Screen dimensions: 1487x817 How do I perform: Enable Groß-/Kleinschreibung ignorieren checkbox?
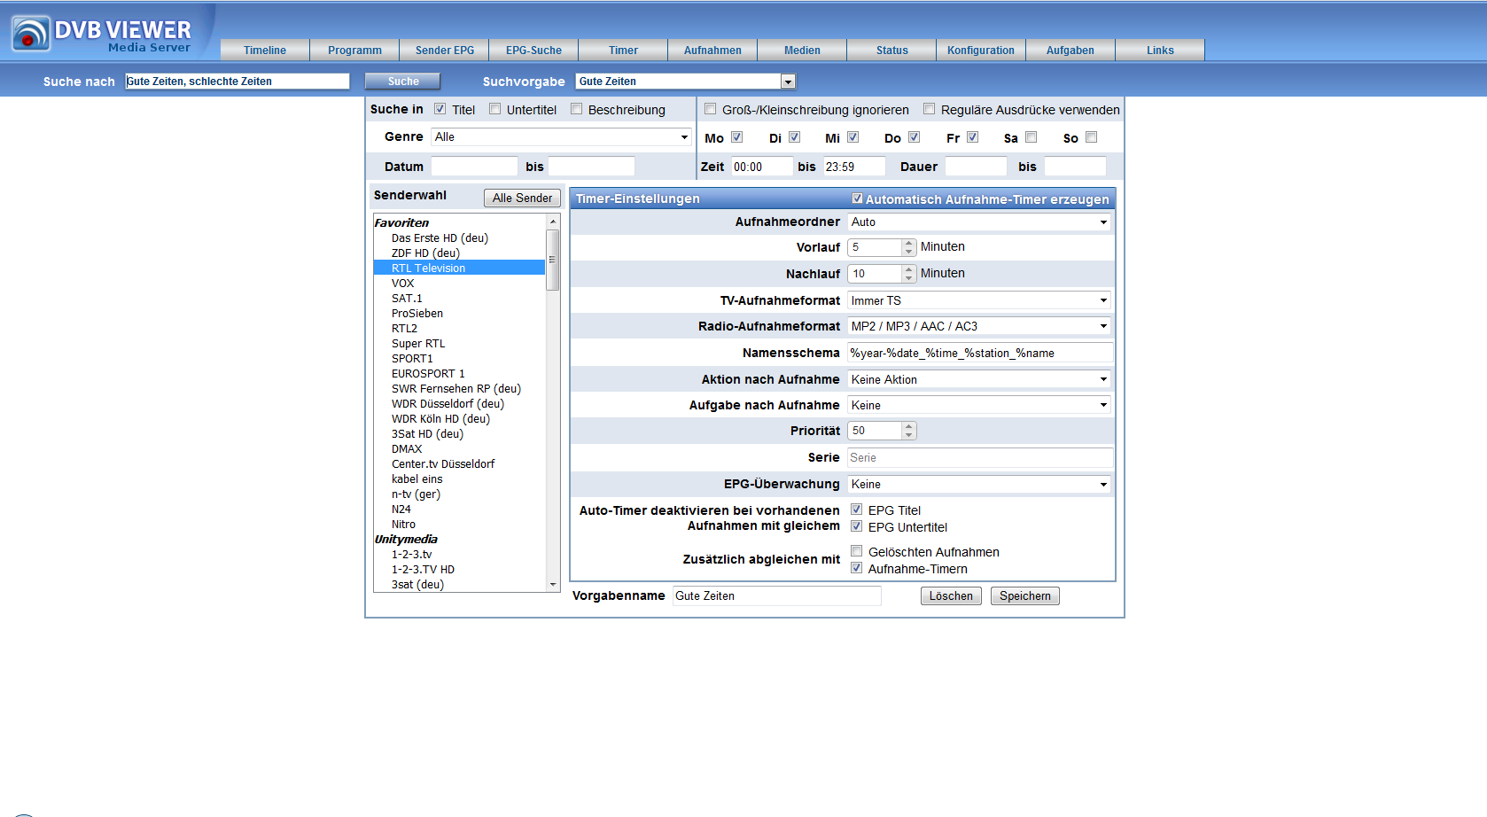(710, 109)
